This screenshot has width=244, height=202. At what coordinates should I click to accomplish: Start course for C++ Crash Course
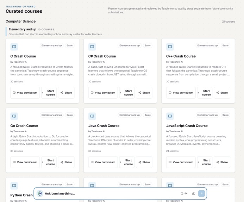205,93
